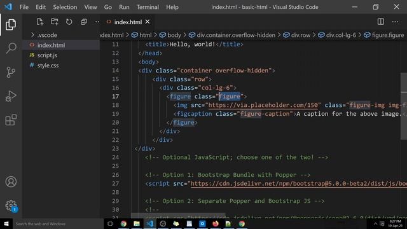Image resolution: width=407 pixels, height=229 pixels.
Task: Click the div.col-lg-6 breadcrumb
Action: click(337, 35)
